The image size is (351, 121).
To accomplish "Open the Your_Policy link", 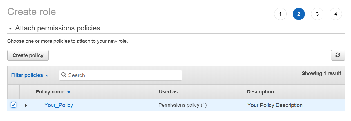I will pos(59,105).
